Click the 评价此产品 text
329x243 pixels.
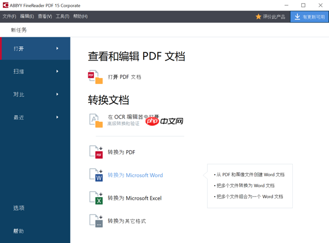274,16
